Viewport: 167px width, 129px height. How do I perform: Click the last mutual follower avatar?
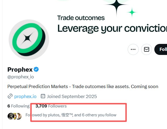pyautogui.click(x=19, y=116)
